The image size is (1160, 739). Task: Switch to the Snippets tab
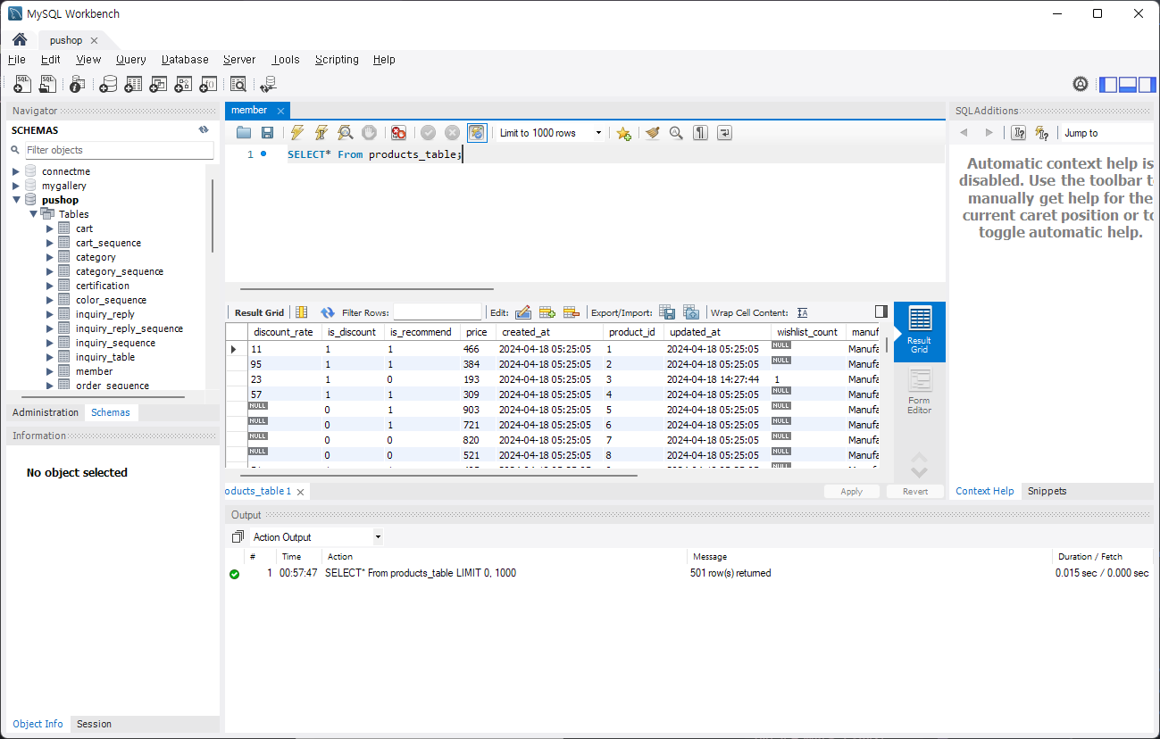1047,491
